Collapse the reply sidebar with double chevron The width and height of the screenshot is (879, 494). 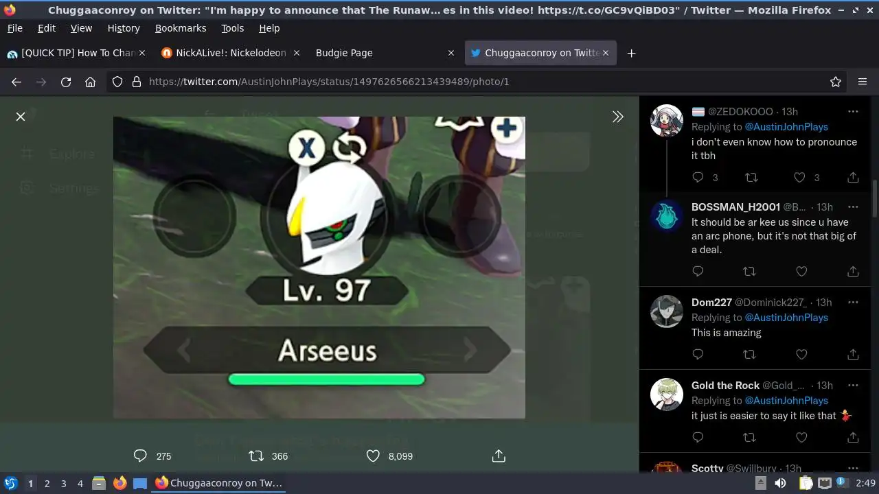click(x=618, y=117)
